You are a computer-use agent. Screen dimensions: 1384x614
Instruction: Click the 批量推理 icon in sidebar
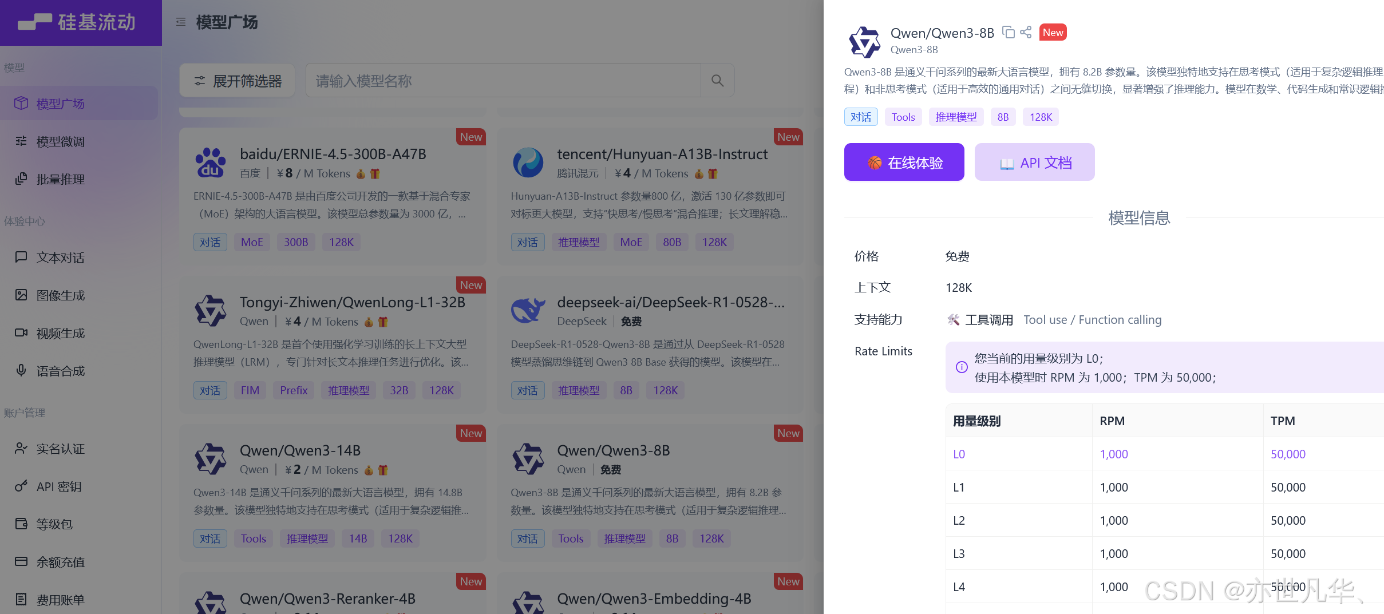point(21,179)
